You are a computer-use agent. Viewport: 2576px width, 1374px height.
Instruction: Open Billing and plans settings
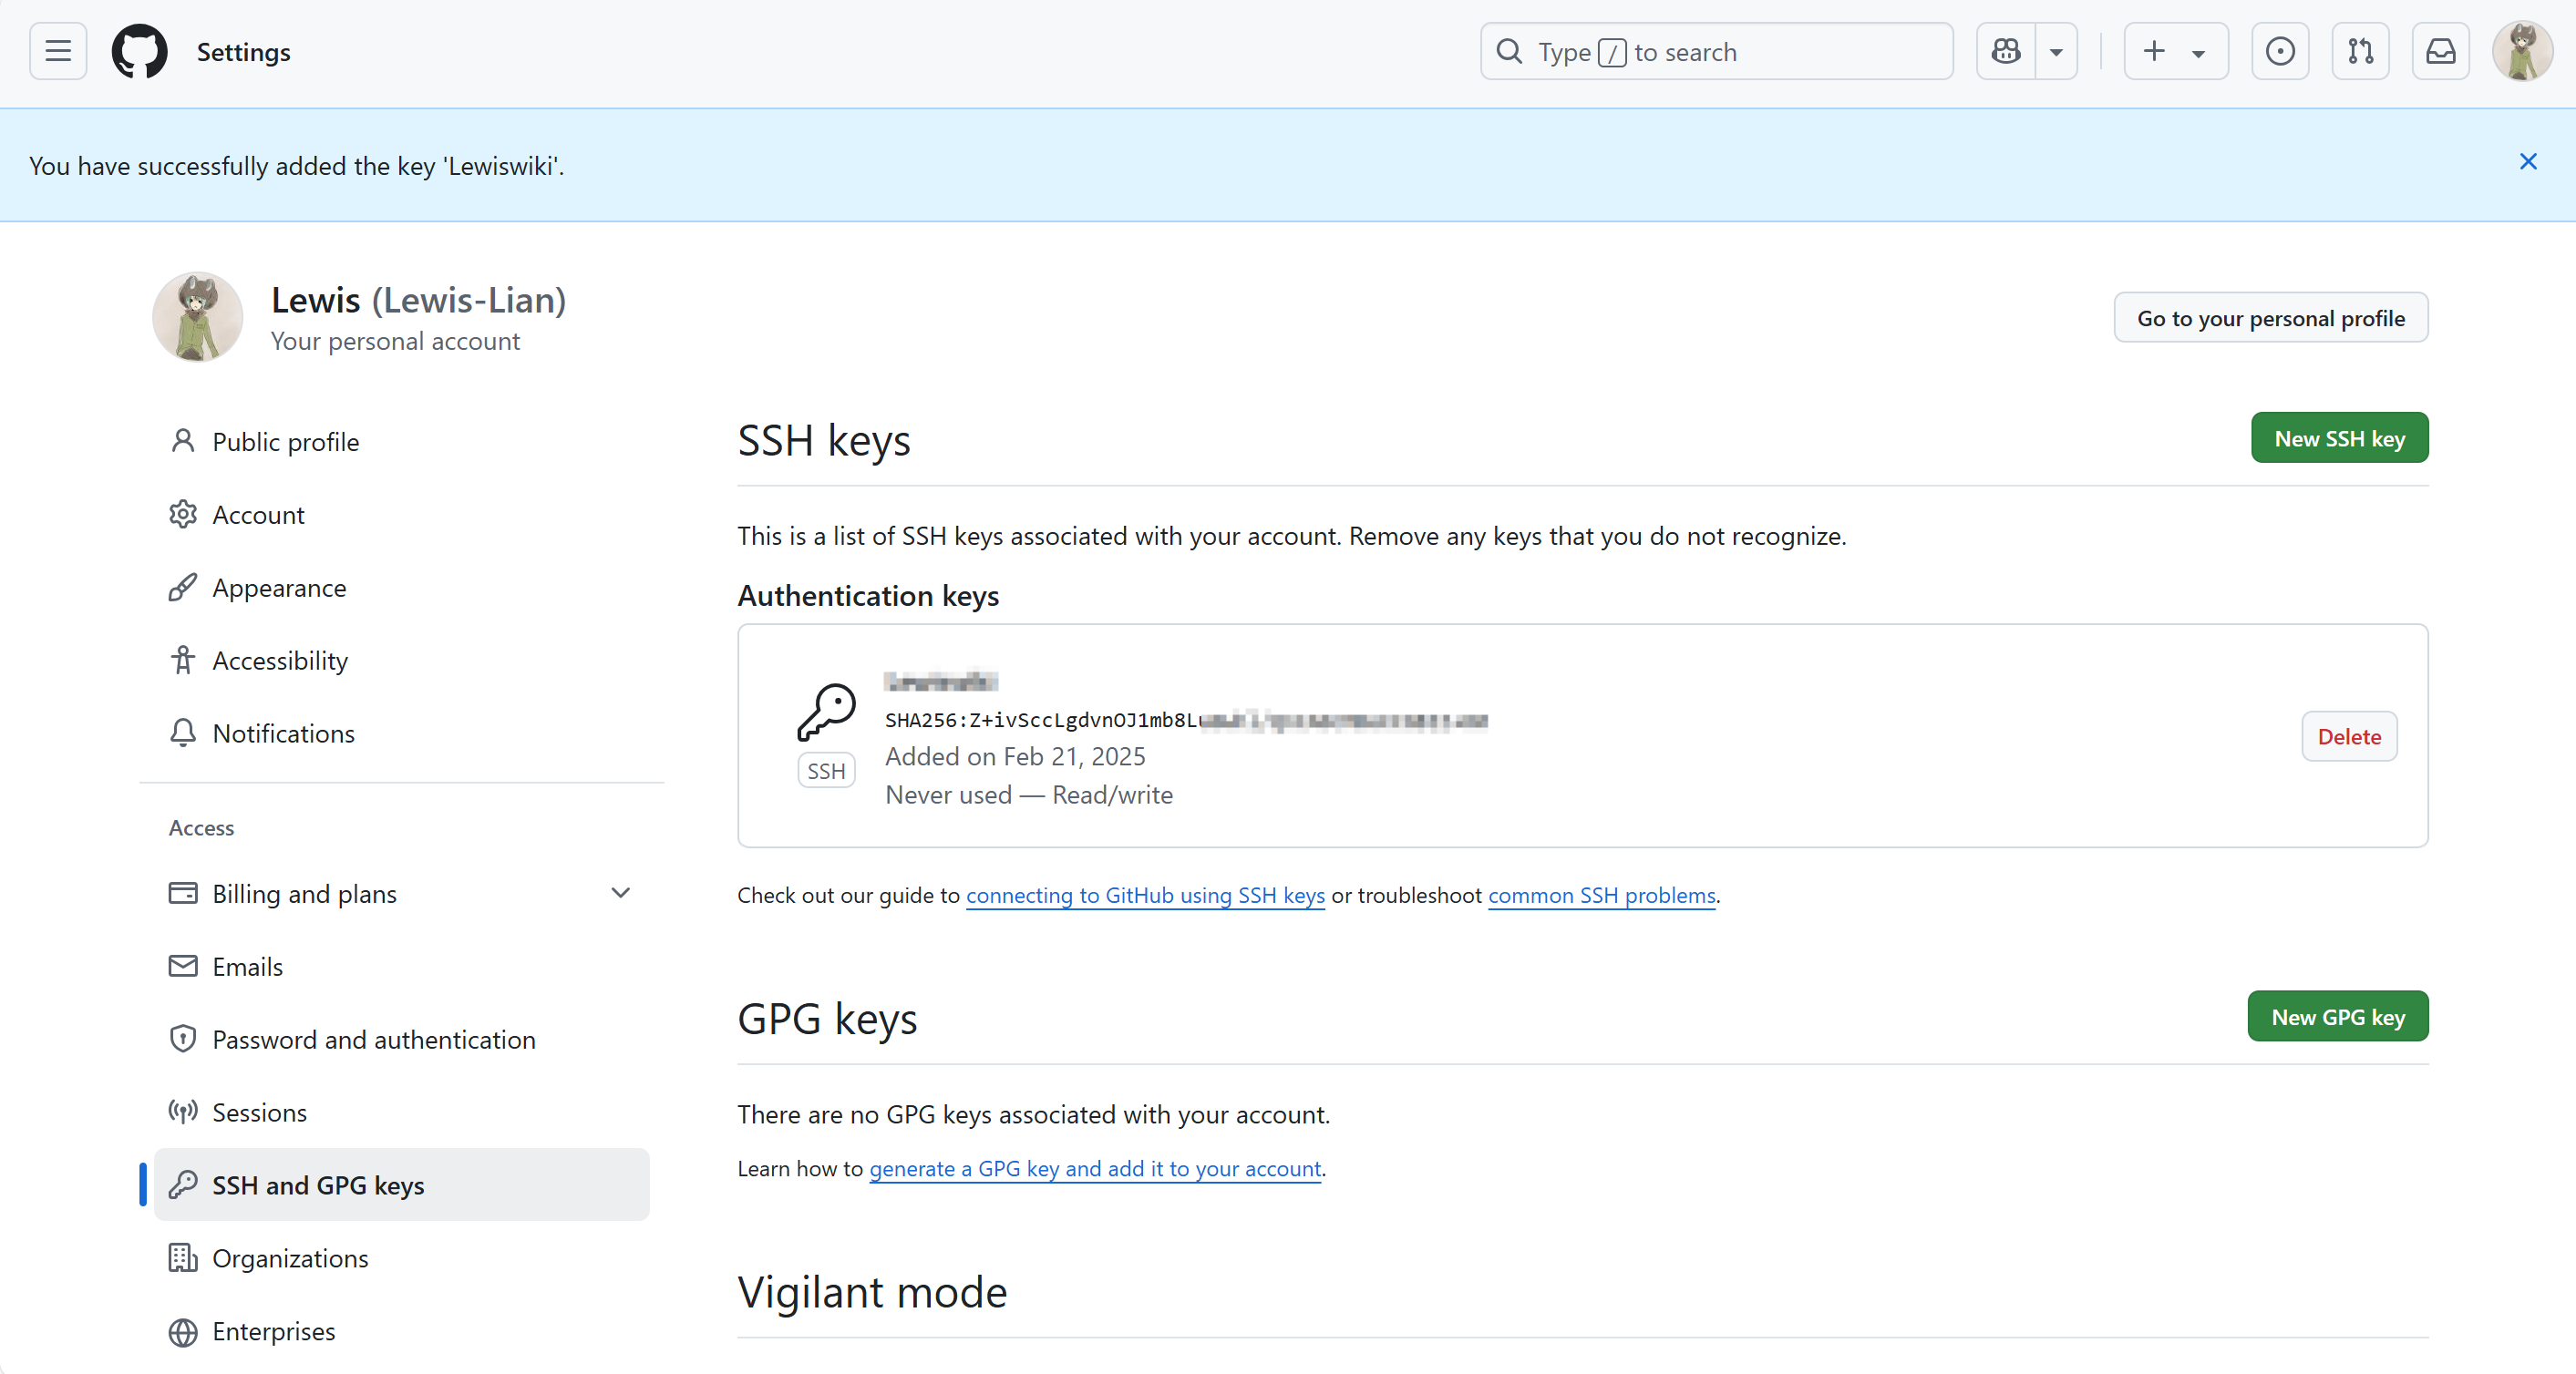401,893
